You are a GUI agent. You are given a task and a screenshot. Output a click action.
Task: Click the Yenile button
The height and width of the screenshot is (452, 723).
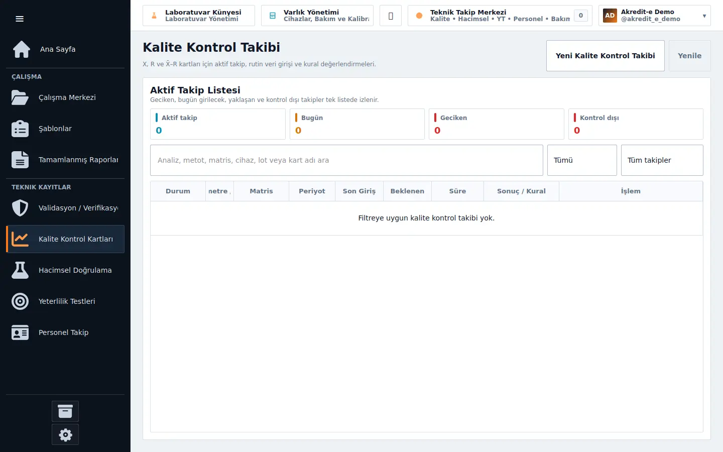pyautogui.click(x=690, y=56)
